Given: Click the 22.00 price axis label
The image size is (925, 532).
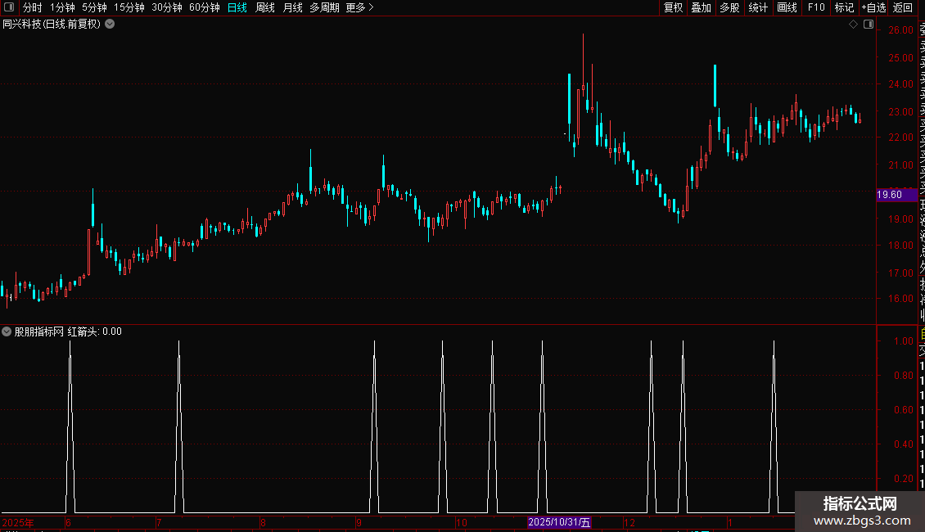Looking at the screenshot, I should coord(900,138).
